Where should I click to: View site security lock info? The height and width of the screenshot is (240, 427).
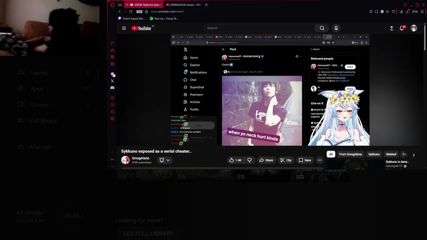(146, 12)
